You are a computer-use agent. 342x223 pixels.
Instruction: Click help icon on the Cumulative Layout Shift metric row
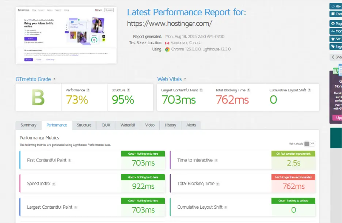pyautogui.click(x=226, y=207)
